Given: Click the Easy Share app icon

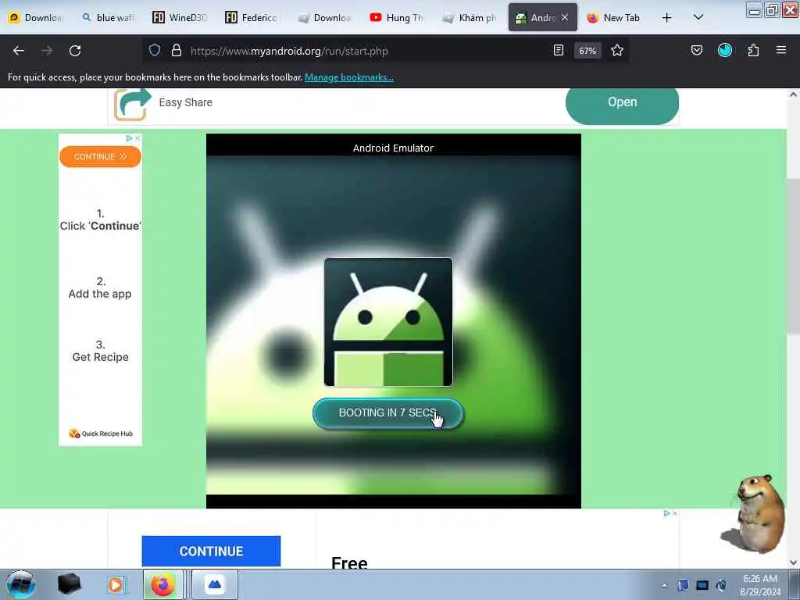Looking at the screenshot, I should tap(132, 104).
